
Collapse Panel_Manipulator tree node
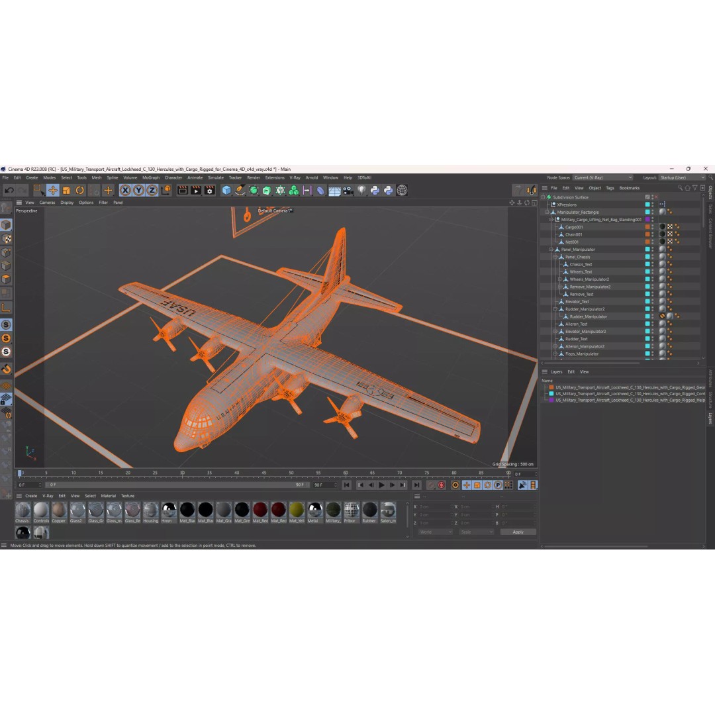pos(551,250)
